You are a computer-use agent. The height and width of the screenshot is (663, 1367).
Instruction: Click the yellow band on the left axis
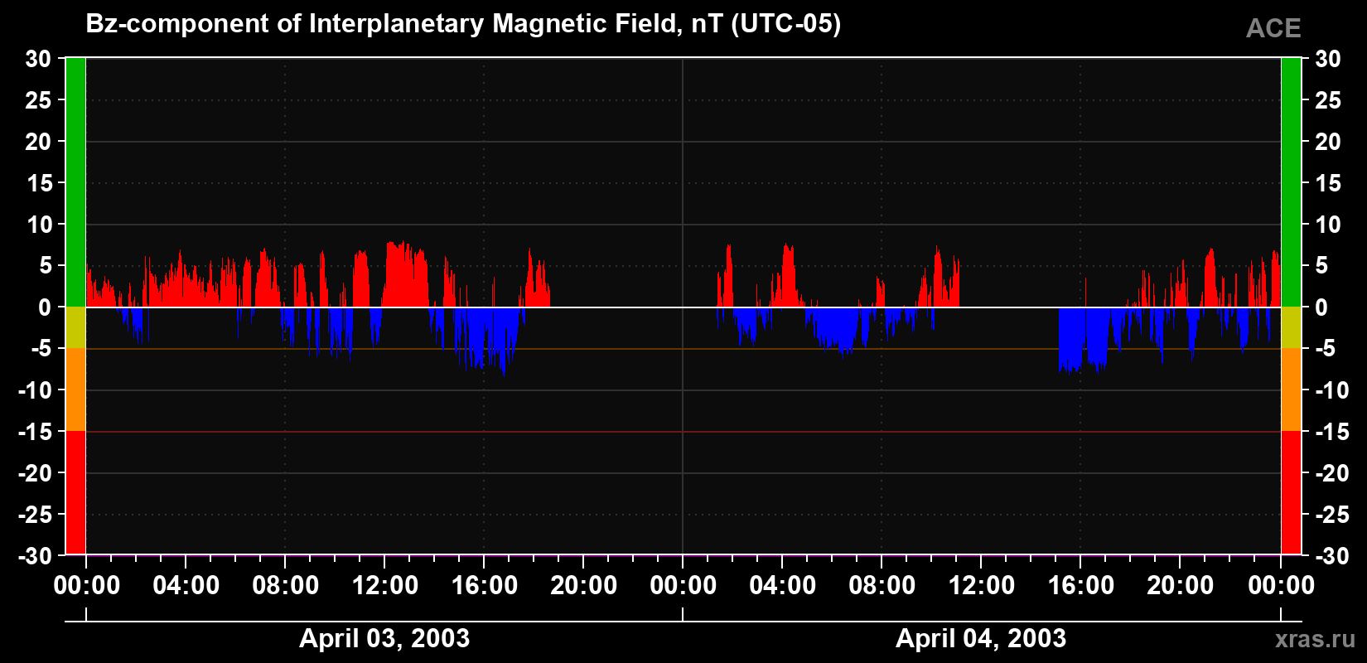tap(75, 327)
